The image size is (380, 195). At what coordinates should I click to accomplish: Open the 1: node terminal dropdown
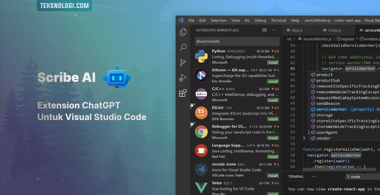pyautogui.click(x=362, y=177)
